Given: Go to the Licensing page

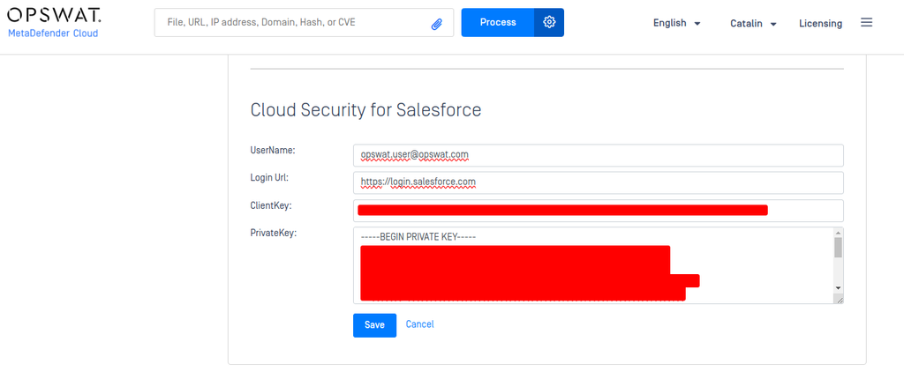Looking at the screenshot, I should (x=820, y=24).
